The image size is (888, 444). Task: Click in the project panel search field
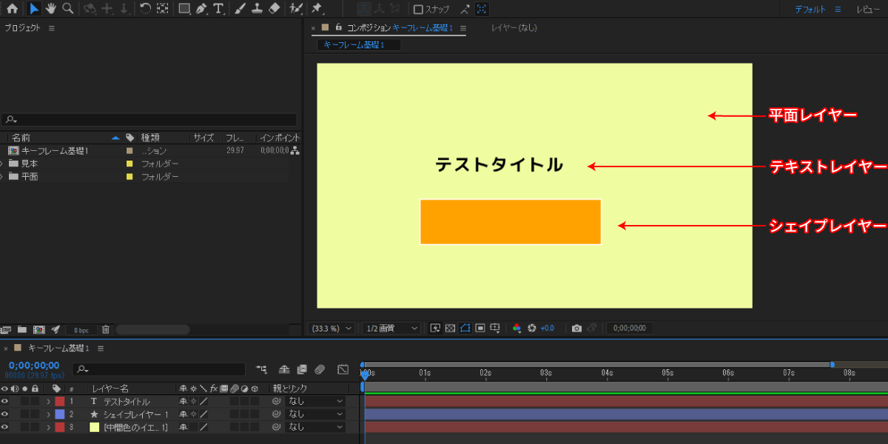click(x=149, y=120)
